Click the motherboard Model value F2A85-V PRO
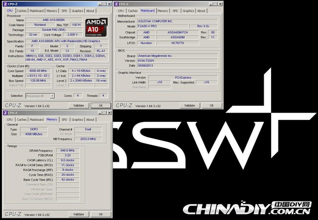 point(162,26)
